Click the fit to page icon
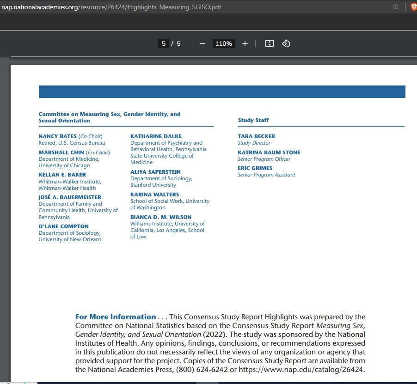Image resolution: width=417 pixels, height=384 pixels. (270, 43)
